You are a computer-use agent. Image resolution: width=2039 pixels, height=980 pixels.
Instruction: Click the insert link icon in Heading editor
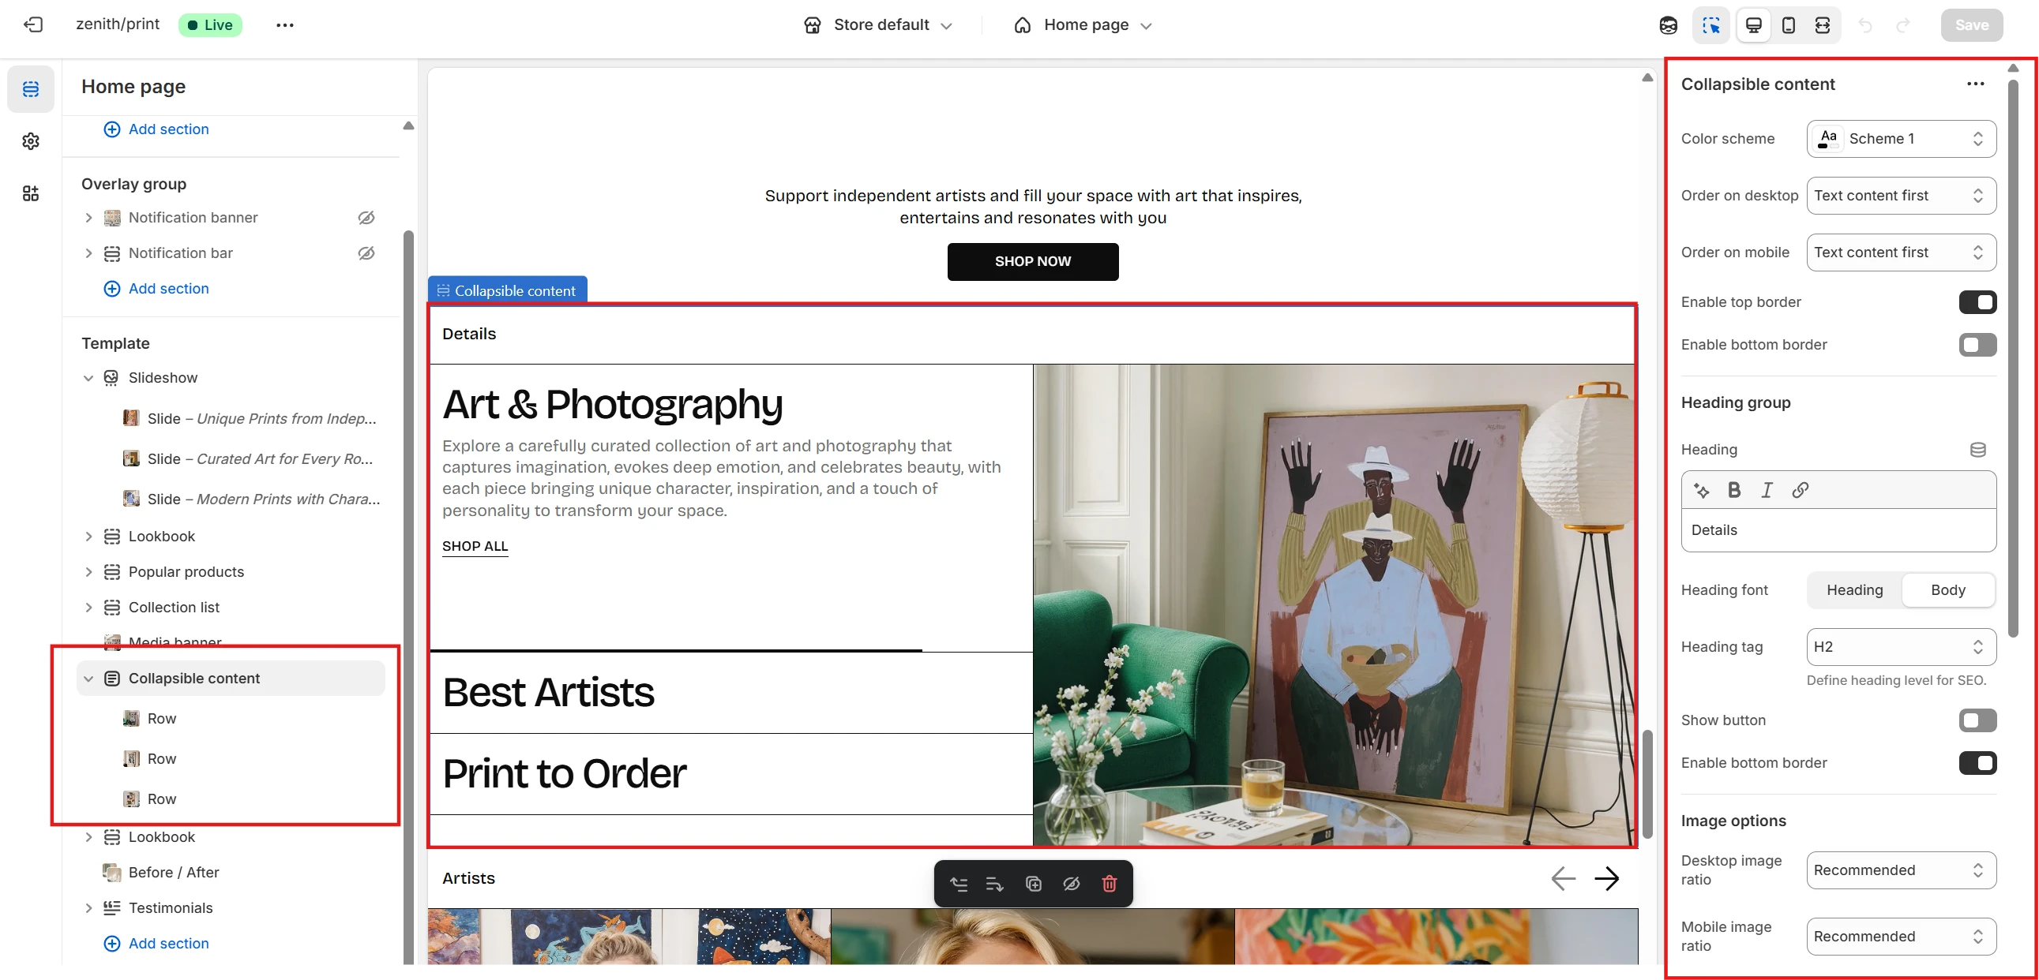tap(1800, 489)
